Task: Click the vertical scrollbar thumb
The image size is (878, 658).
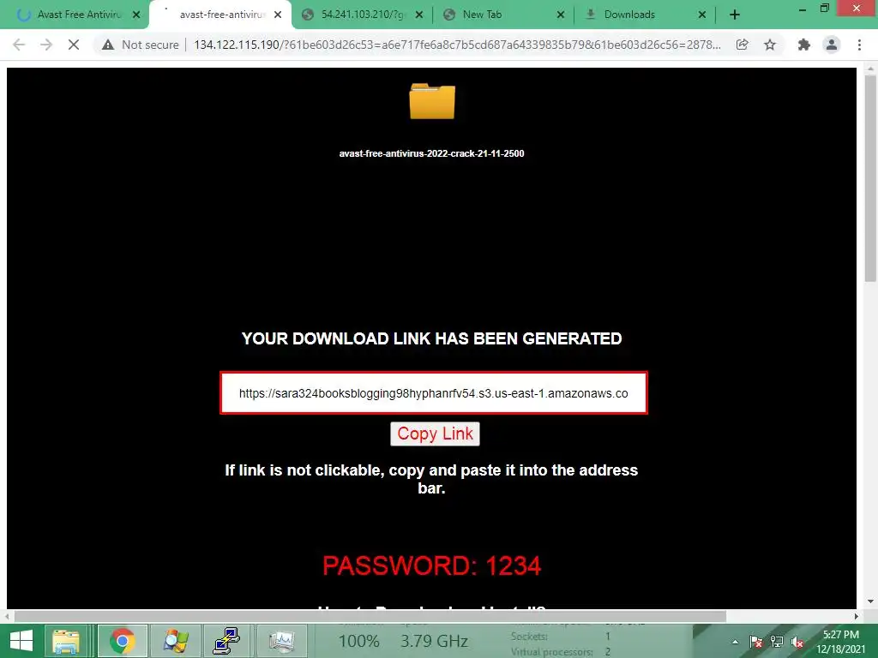Action: [x=871, y=179]
